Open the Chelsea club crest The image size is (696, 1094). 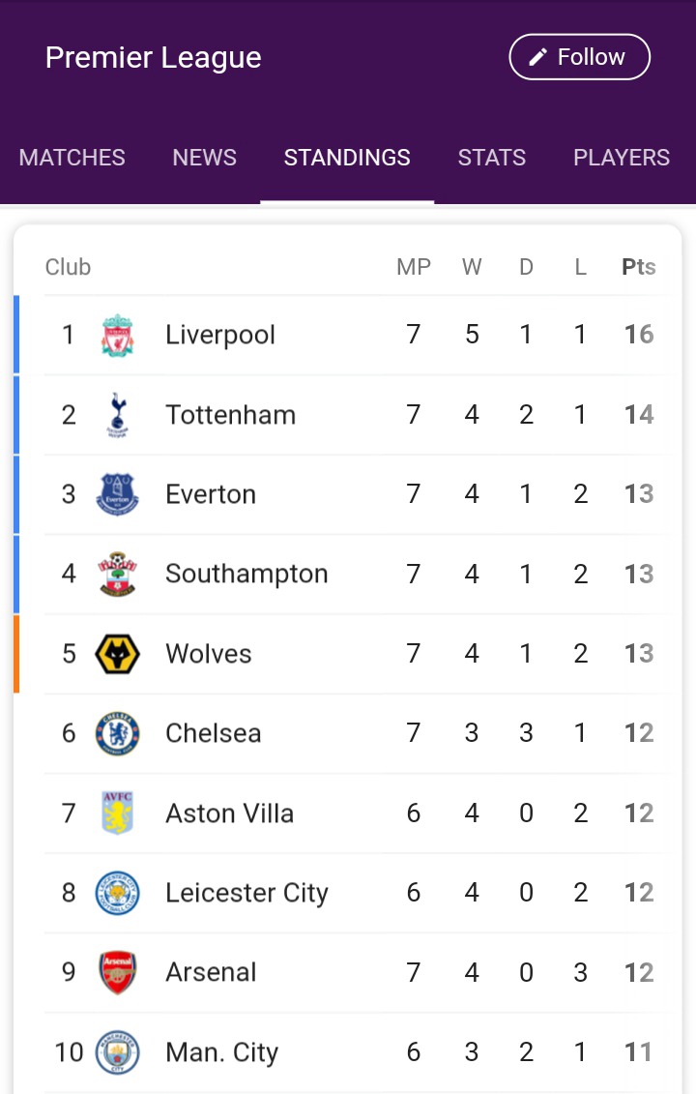coord(118,733)
